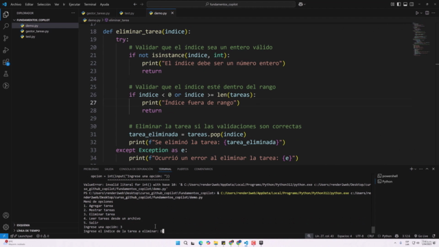
Task: Expand the LÍNEA DE TIEMPO section
Action: click(x=28, y=231)
